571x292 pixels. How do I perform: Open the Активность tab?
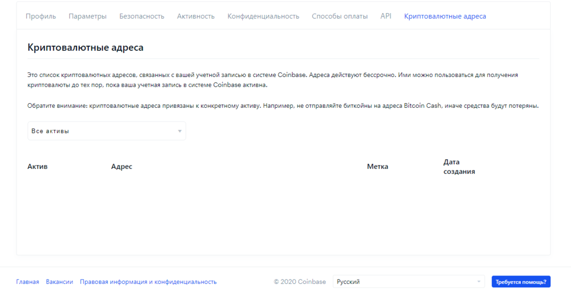(x=195, y=17)
